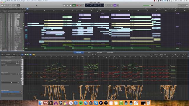Open the media Browsers button
The image size is (189, 106).
point(187,5)
